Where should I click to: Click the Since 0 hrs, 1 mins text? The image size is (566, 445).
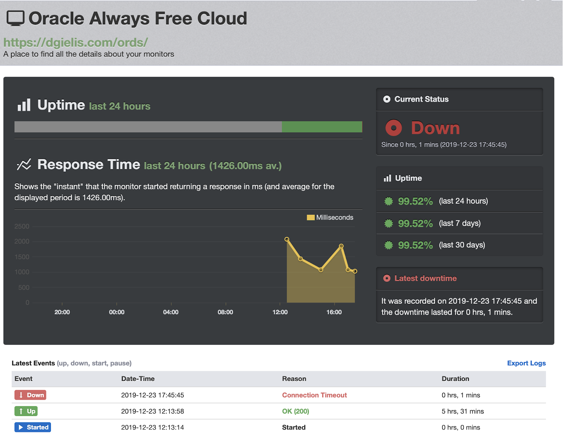pos(444,144)
